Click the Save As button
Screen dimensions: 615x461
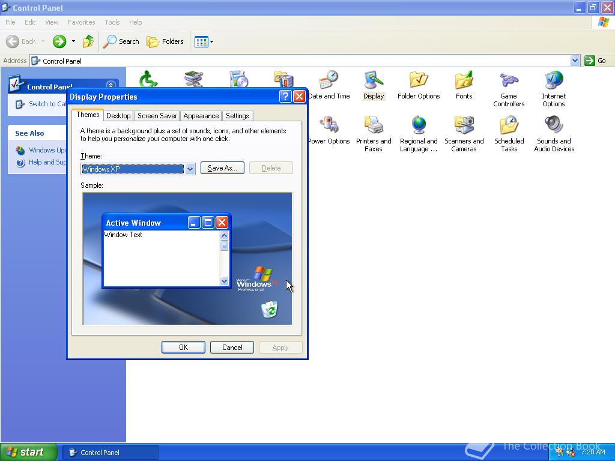(x=222, y=168)
